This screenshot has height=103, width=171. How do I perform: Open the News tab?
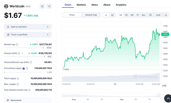pos(95,5)
